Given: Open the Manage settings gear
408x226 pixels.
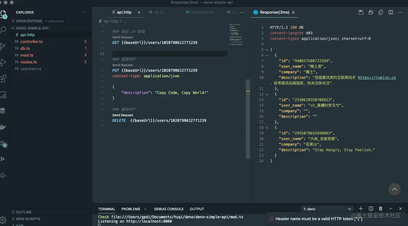Looking at the screenshot, I should tap(4, 220).
